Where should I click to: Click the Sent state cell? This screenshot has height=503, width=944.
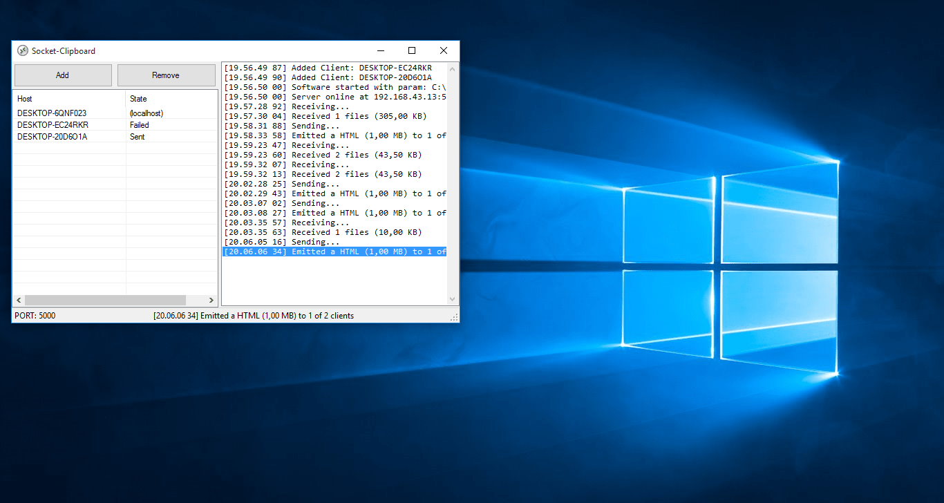coord(138,137)
